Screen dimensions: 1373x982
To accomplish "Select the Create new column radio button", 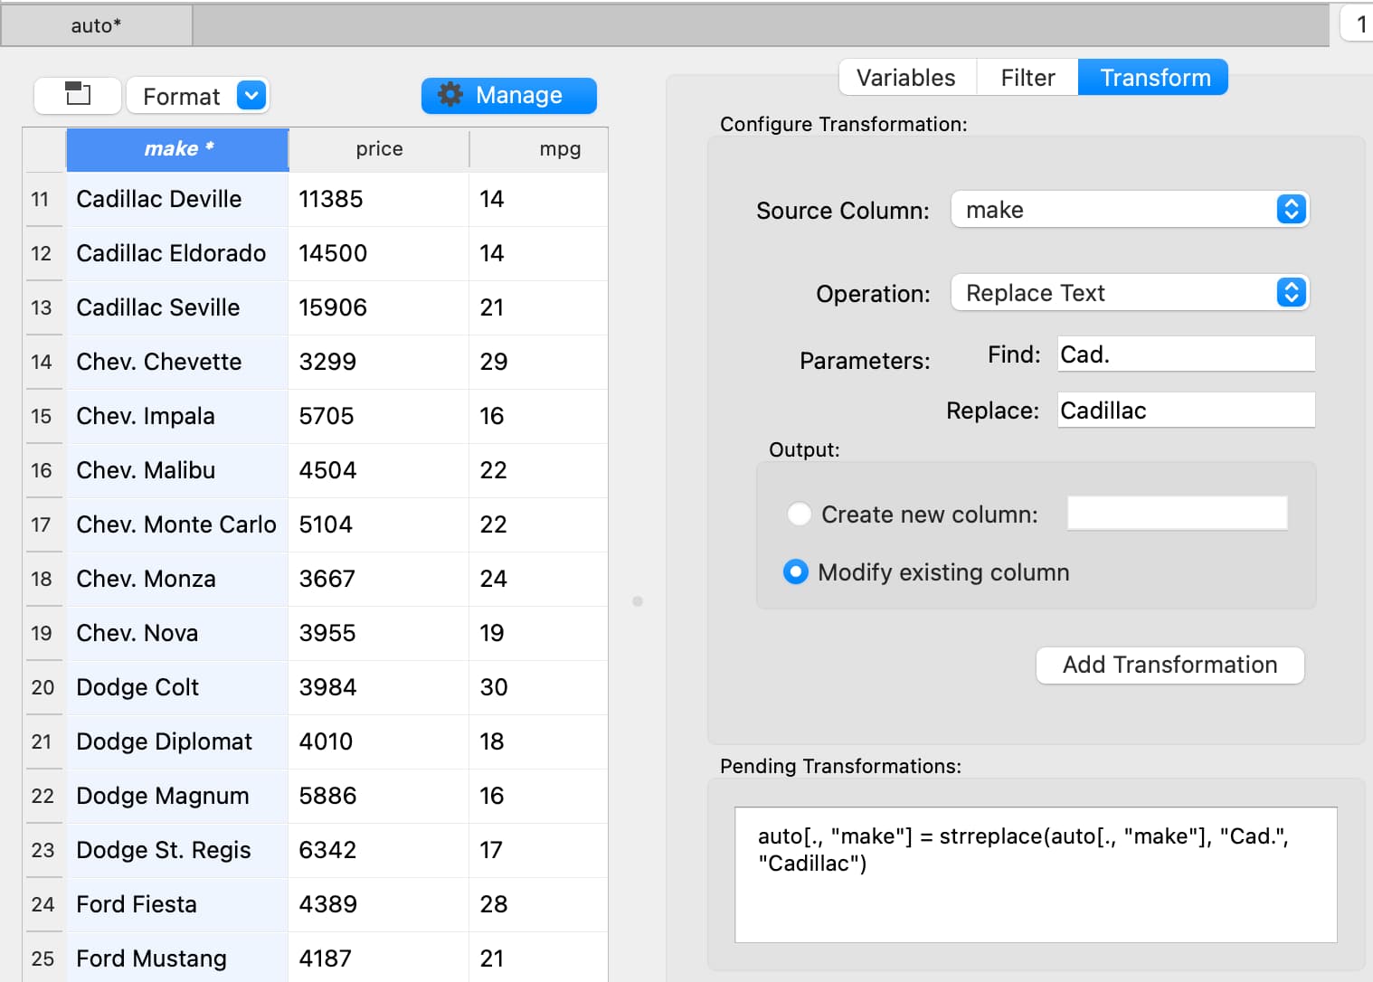I will pyautogui.click(x=799, y=515).
